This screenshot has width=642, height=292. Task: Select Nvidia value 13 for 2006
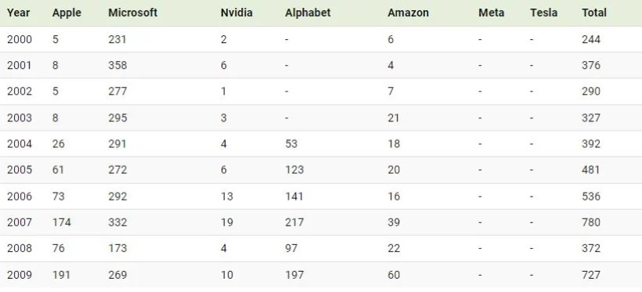[x=227, y=196]
